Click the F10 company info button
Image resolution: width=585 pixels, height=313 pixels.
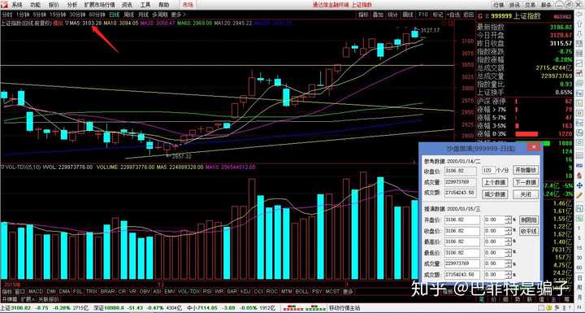point(422,15)
